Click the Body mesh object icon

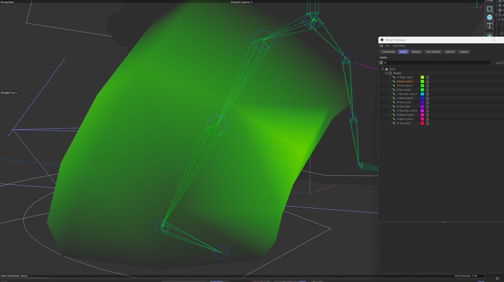pos(386,69)
